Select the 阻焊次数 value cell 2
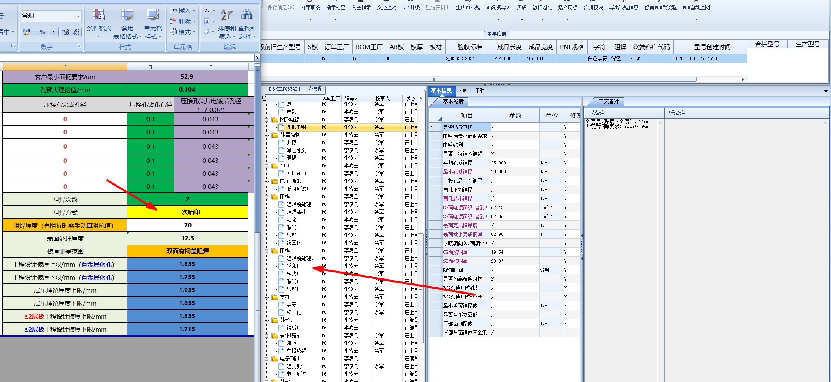Screen dimensions: 831x382 [x=187, y=199]
